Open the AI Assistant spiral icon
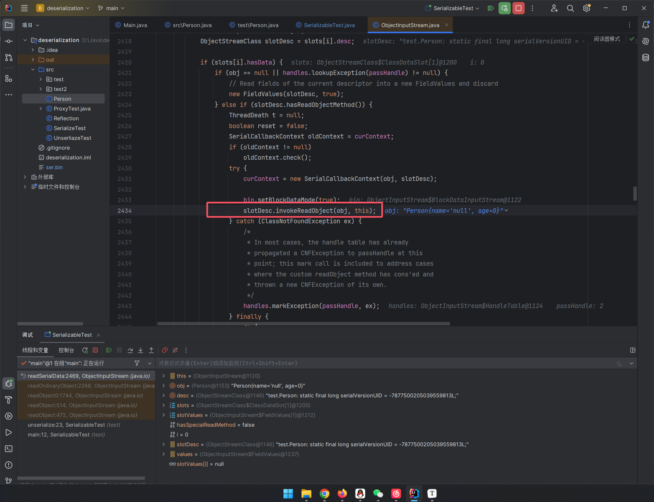The image size is (654, 502). (646, 41)
